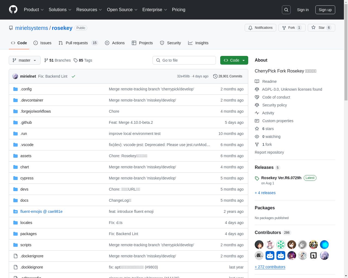Click the Custom properties note icon
The image size is (348, 278).
257,121
